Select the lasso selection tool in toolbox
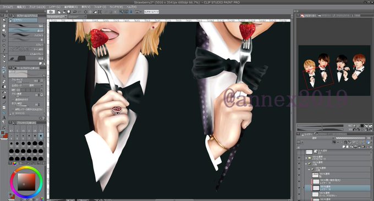This screenshot has width=374, height=201. pos(4,41)
